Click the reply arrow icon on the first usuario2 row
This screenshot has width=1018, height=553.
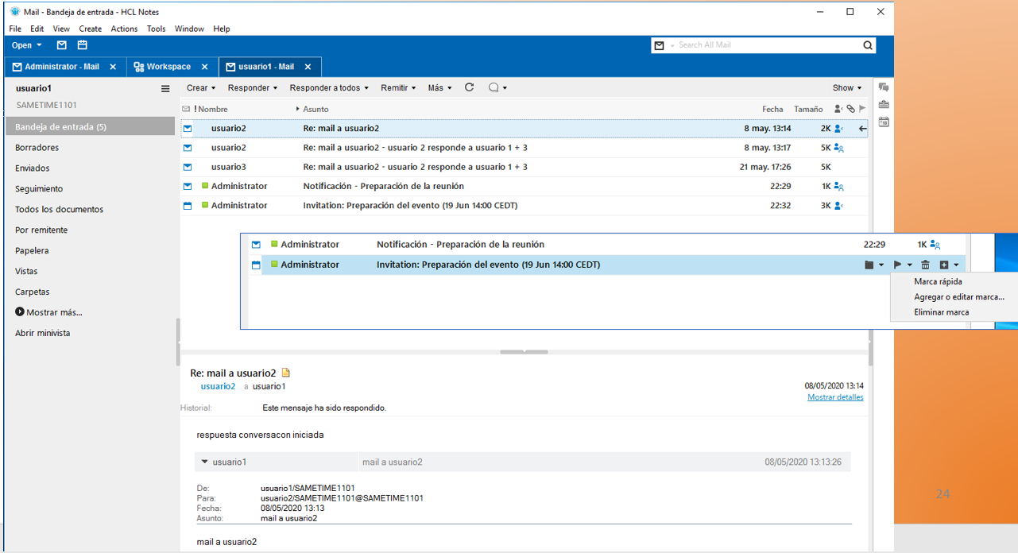click(863, 129)
